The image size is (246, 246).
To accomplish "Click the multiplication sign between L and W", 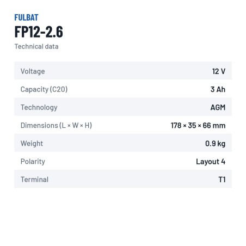I will (69, 126).
